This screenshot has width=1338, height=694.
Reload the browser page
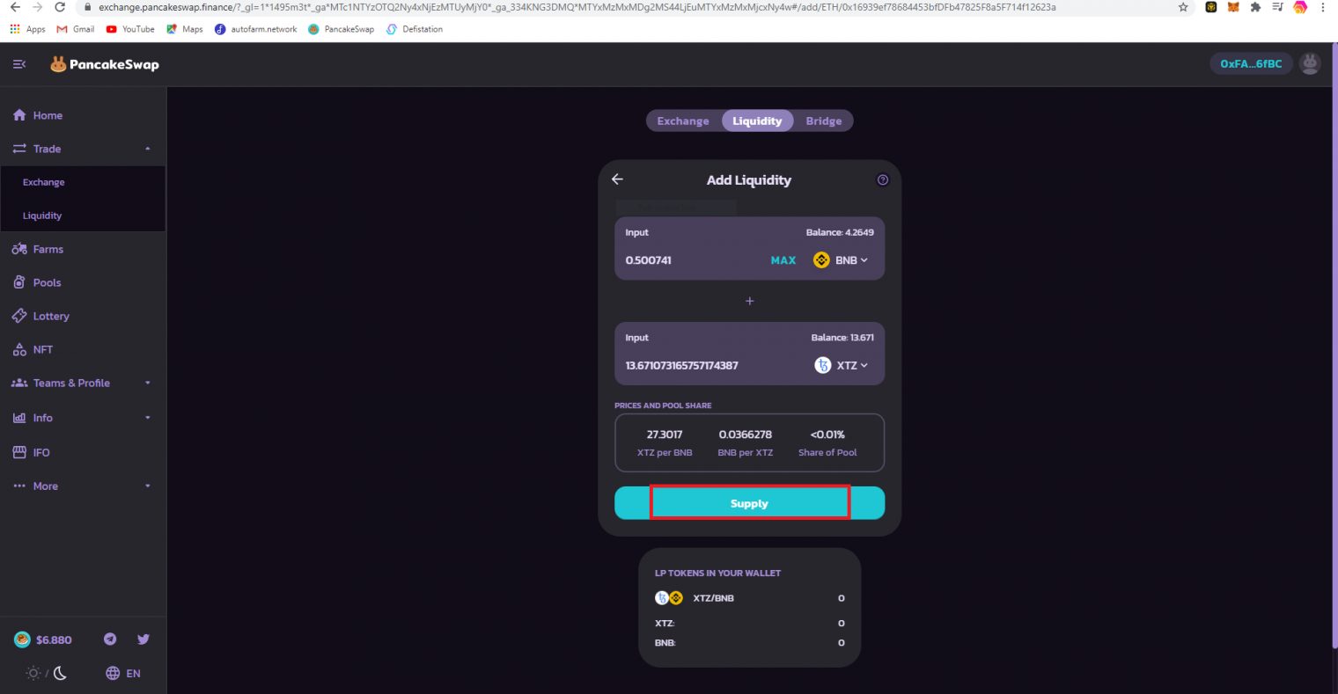click(60, 7)
